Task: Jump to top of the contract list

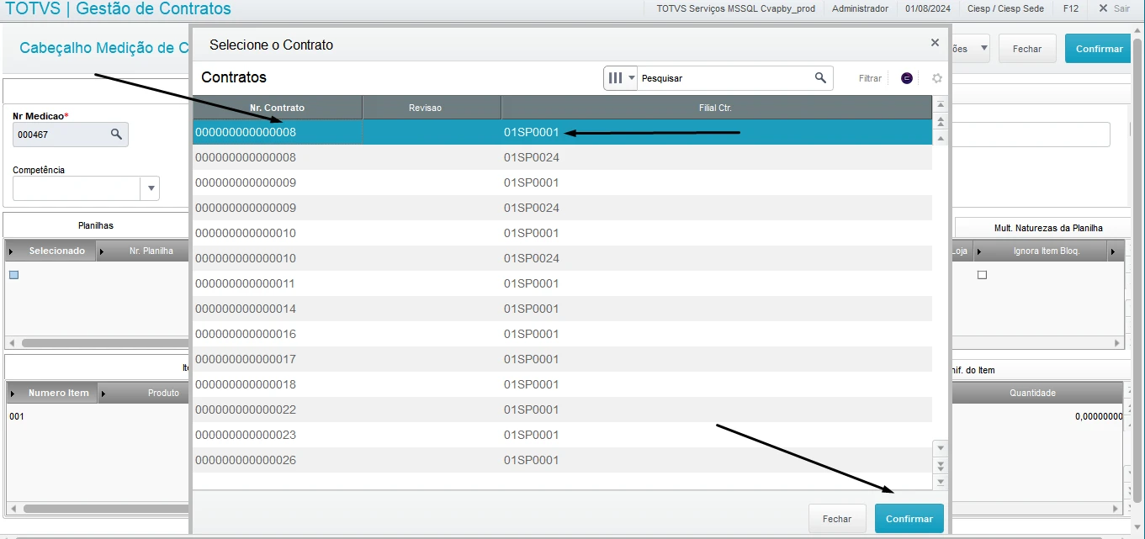Action: pos(941,104)
